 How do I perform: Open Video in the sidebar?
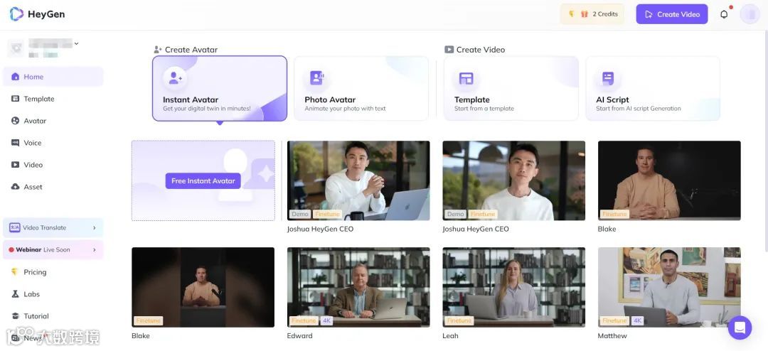tap(53, 165)
